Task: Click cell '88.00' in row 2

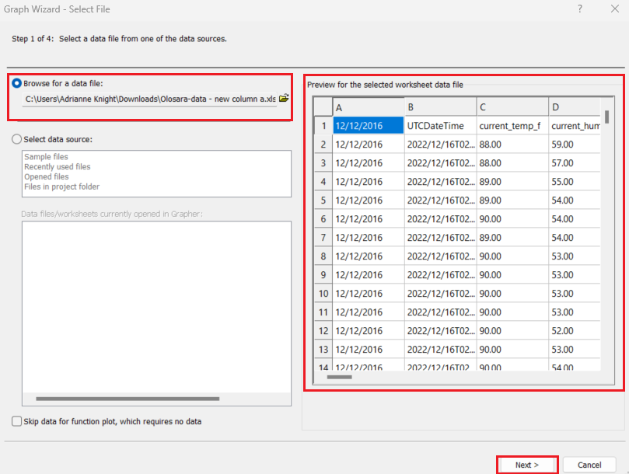Action: (x=512, y=145)
